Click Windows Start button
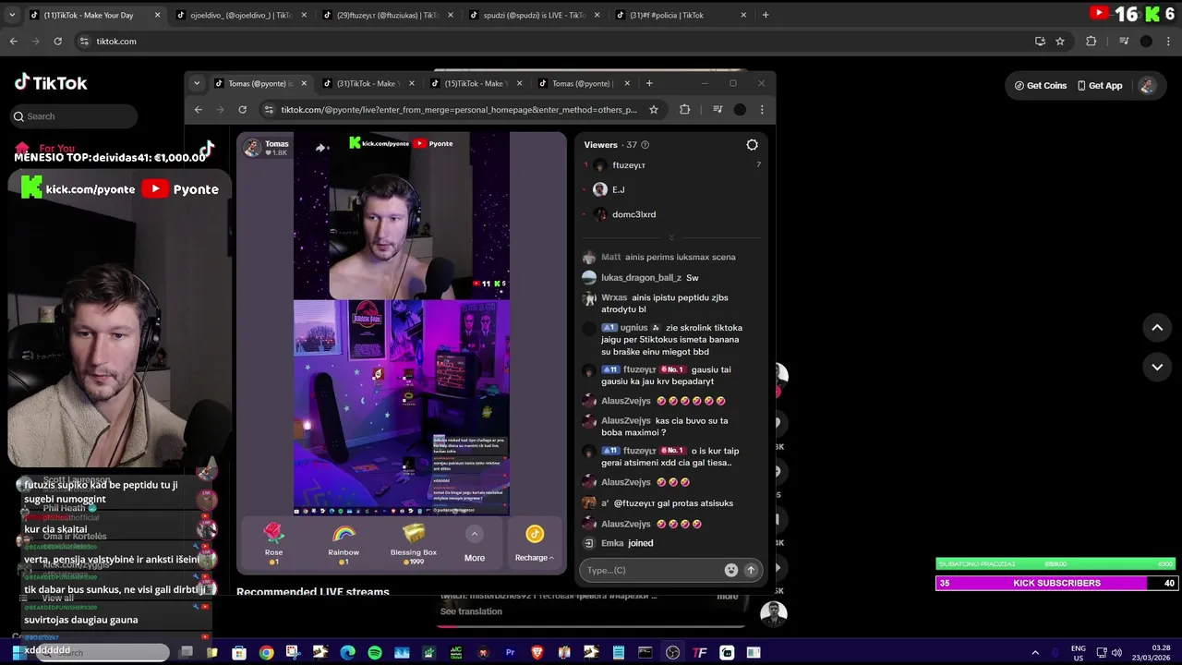1182x665 pixels. tap(18, 652)
